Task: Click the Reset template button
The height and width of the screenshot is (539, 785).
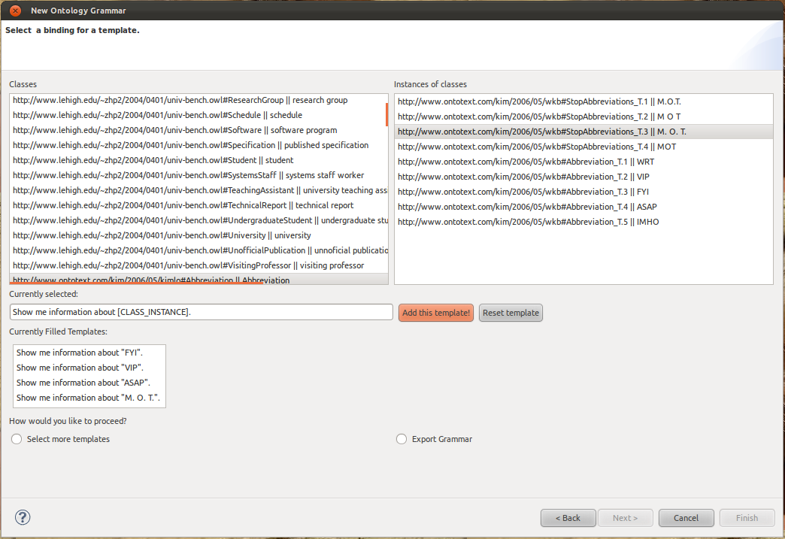Action: pos(511,313)
